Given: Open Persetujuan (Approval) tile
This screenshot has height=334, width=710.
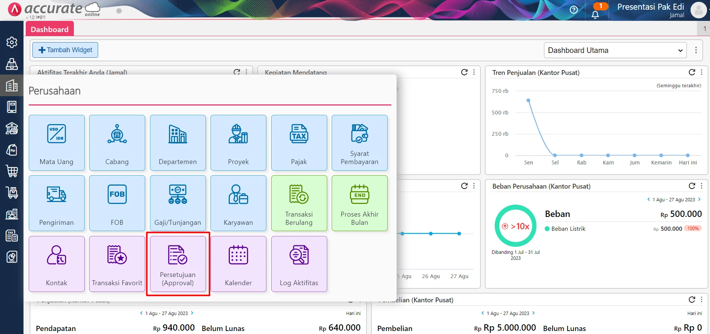Looking at the screenshot, I should [178, 264].
